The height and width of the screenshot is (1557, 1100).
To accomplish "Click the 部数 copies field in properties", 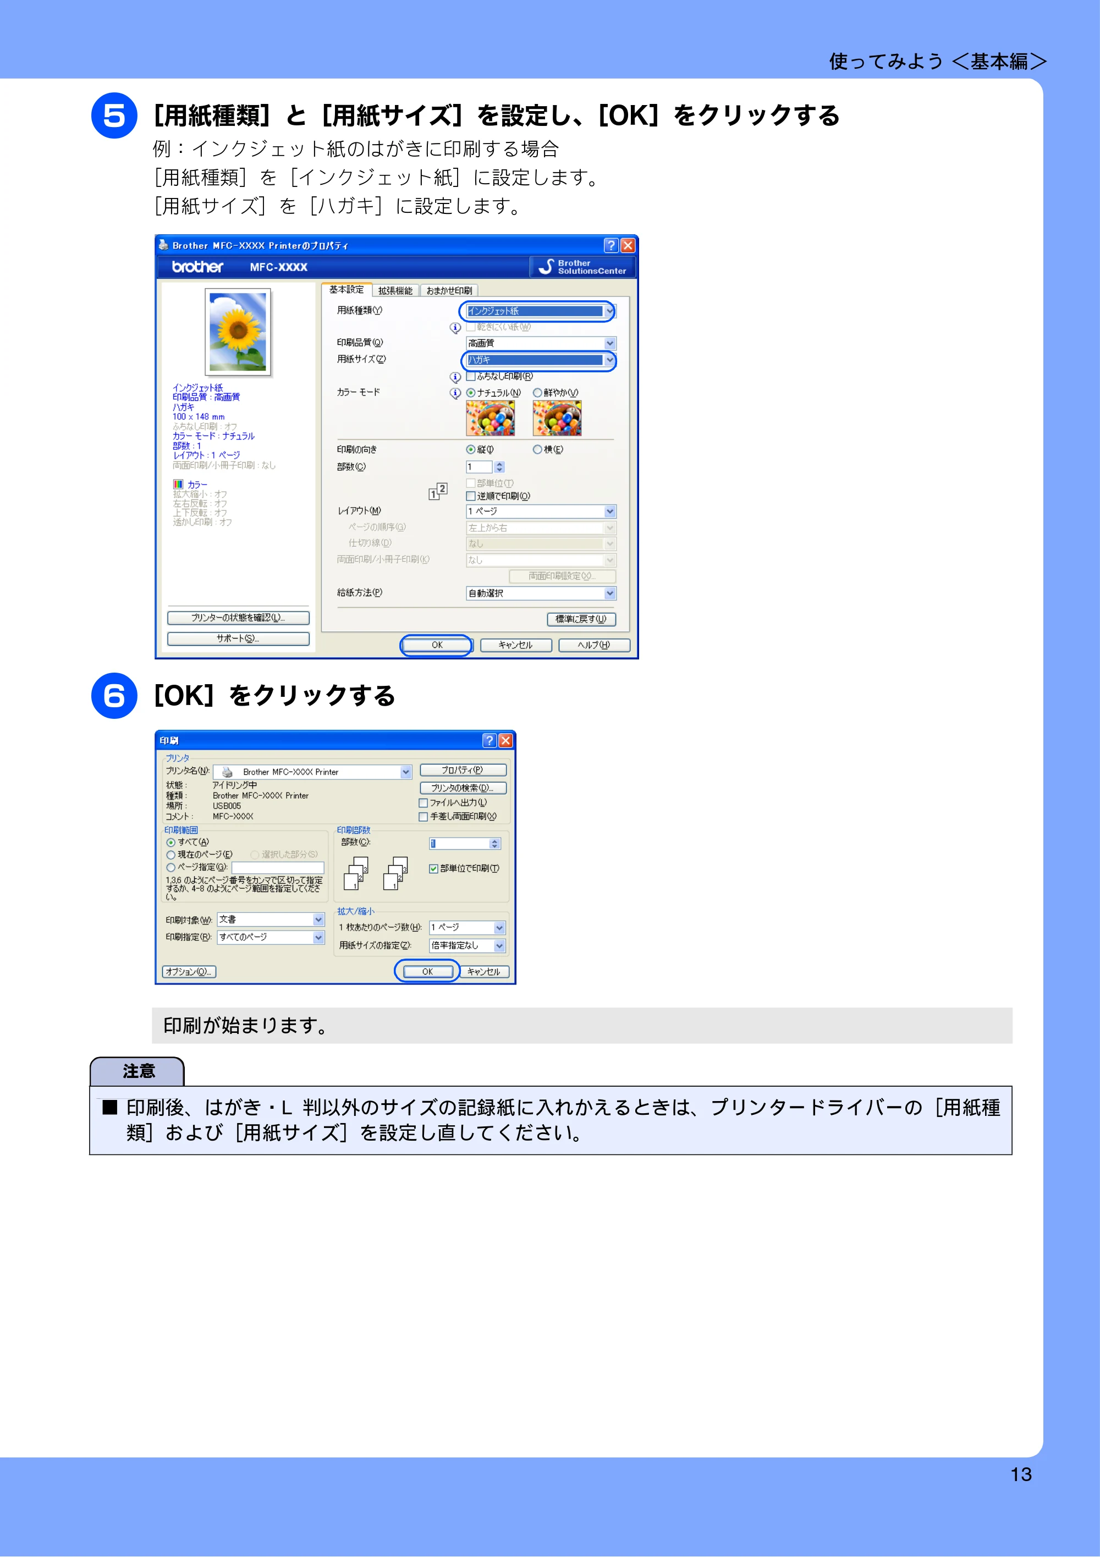I will point(480,467).
